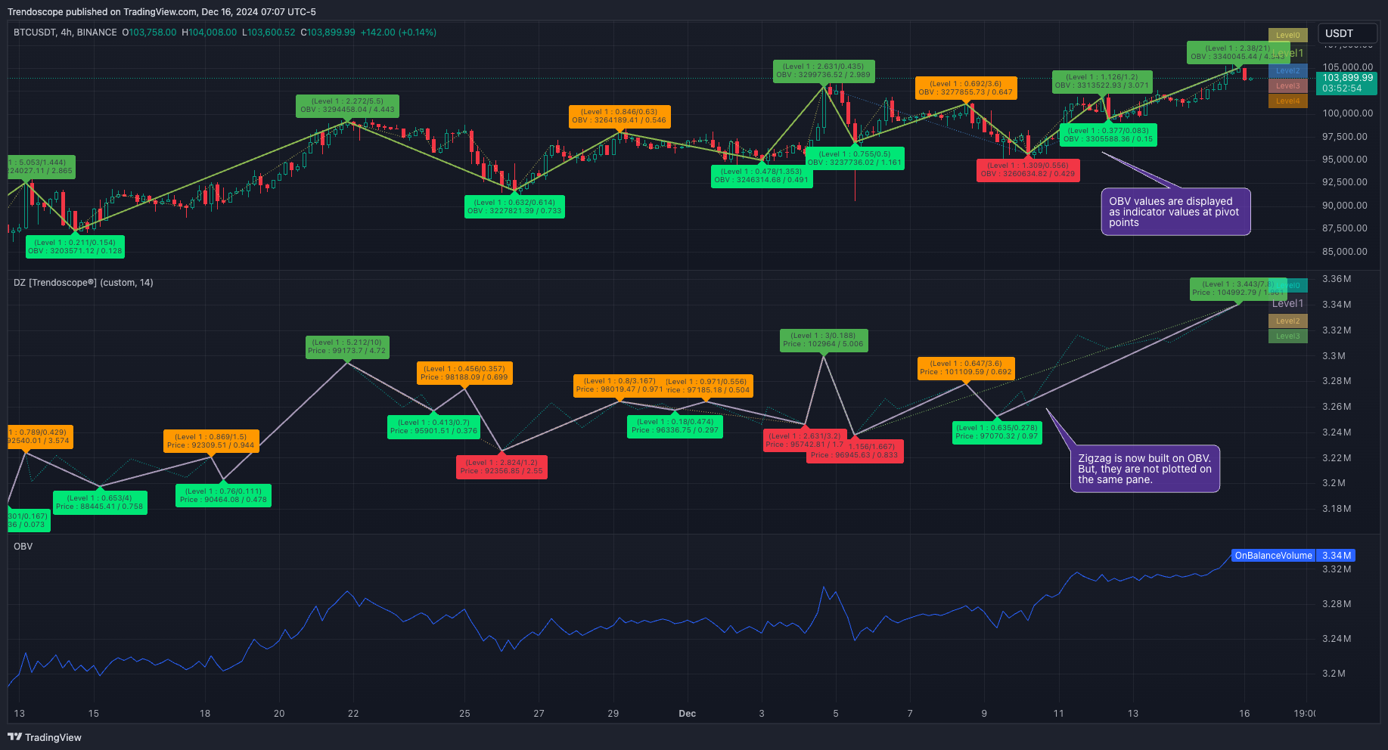The height and width of the screenshot is (750, 1388).
Task: Click the OnBalanceVolume 3.34M label
Action: (x=1293, y=556)
